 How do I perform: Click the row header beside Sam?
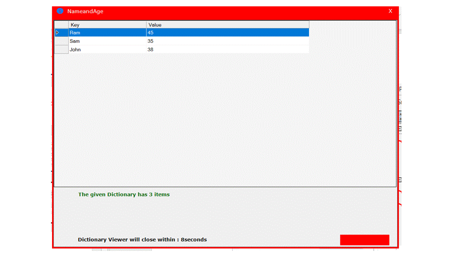[61, 41]
